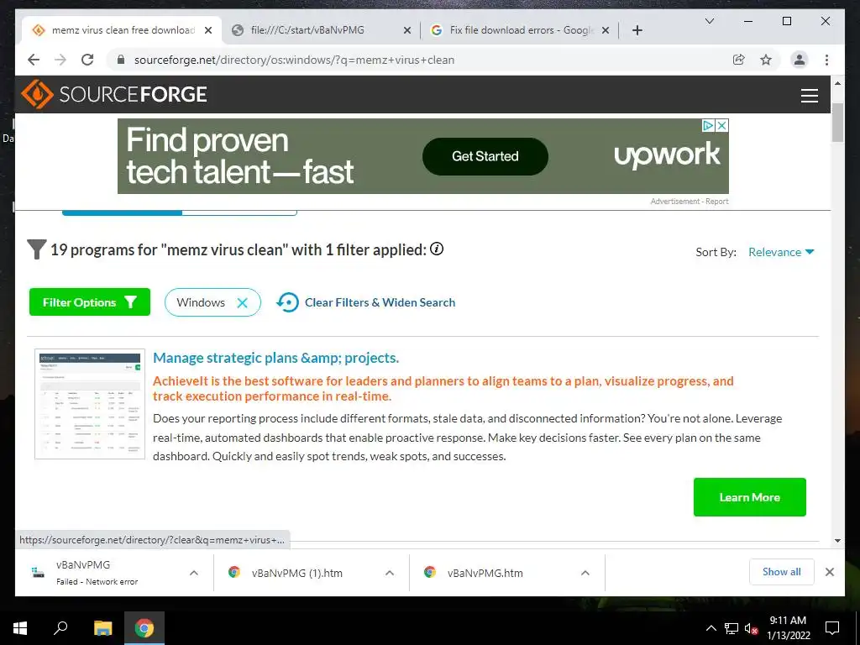This screenshot has height=645, width=860.
Task: Show hidden system tray icons
Action: coord(711,628)
